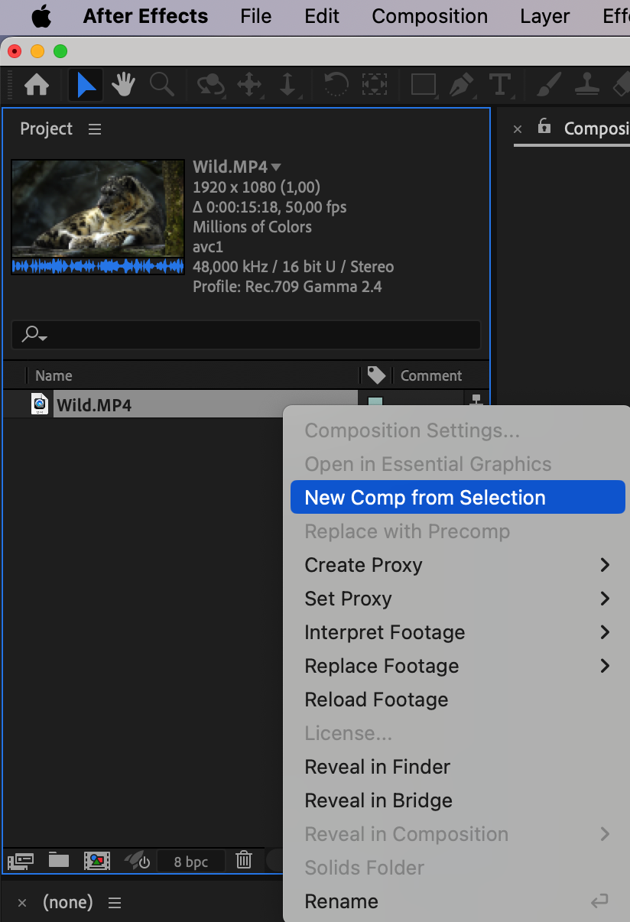Select the Zoom magnifier tool
Image resolution: width=630 pixels, height=922 pixels.
point(162,85)
